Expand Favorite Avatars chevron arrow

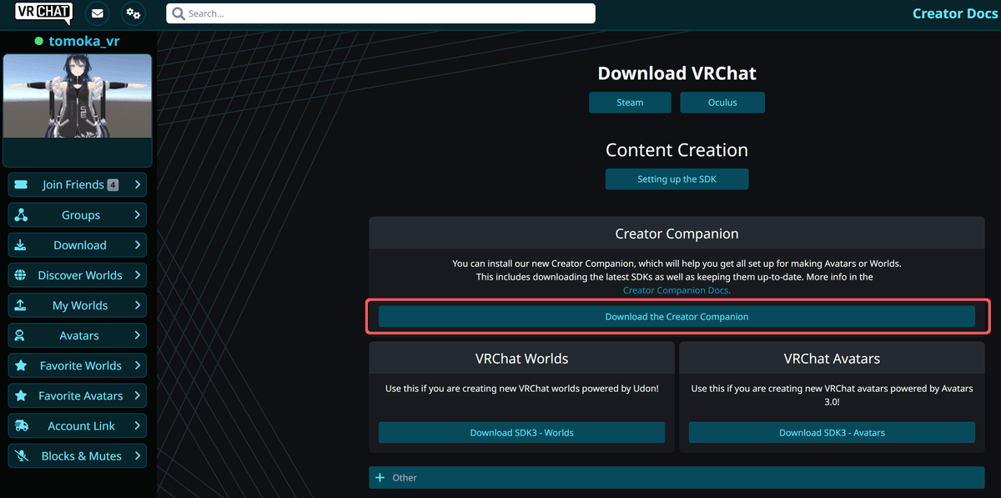click(x=137, y=395)
